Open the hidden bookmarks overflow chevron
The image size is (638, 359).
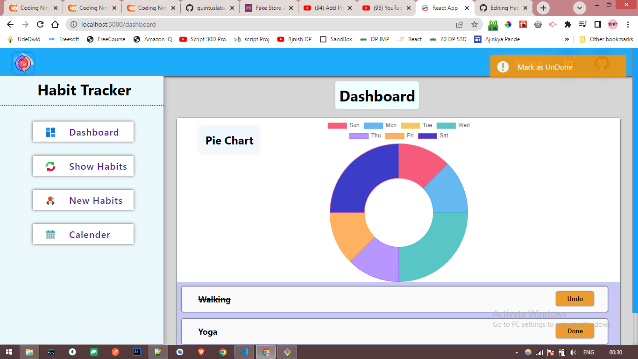567,39
